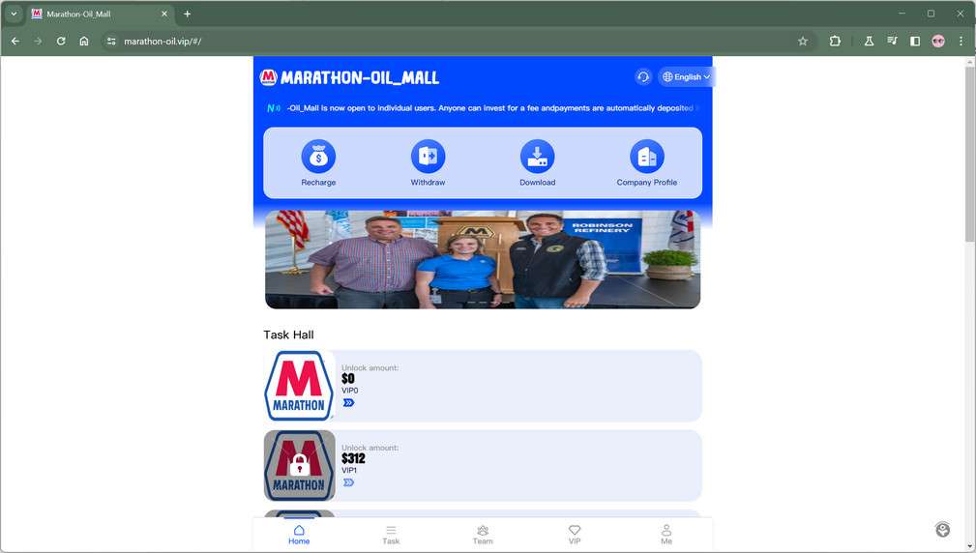The height and width of the screenshot is (553, 976).
Task: Select the Marathon-Oil_Mall browser tab
Action: pyautogui.click(x=100, y=14)
